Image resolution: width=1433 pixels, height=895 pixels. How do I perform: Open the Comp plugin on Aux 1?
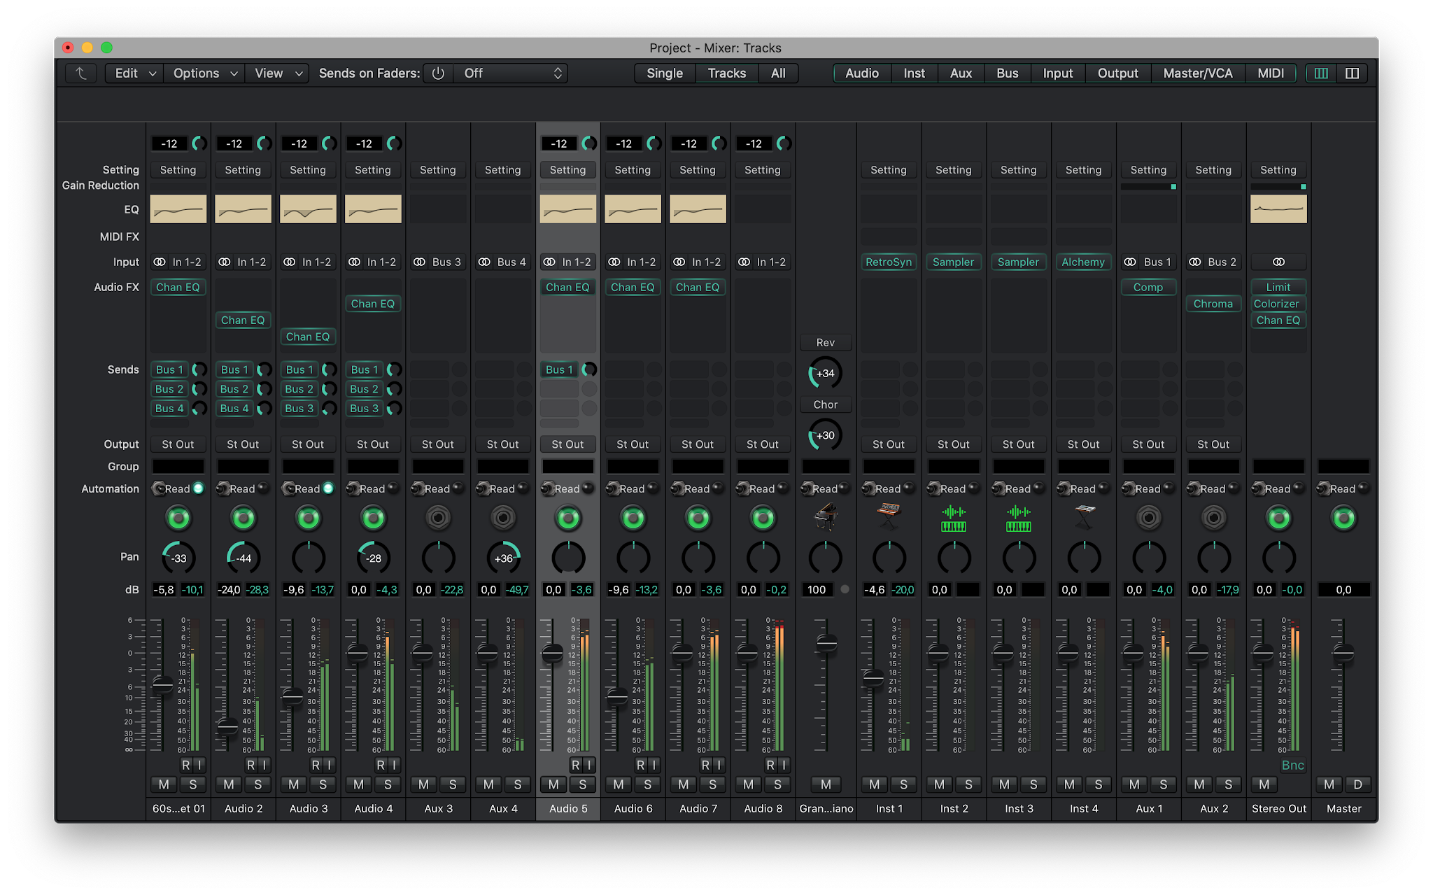point(1148,287)
